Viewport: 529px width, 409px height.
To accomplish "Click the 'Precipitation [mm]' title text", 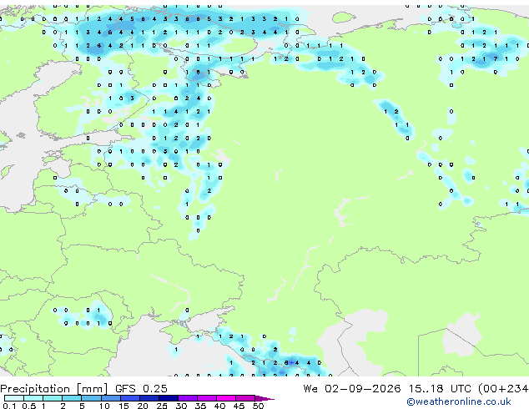I will tap(54, 389).
